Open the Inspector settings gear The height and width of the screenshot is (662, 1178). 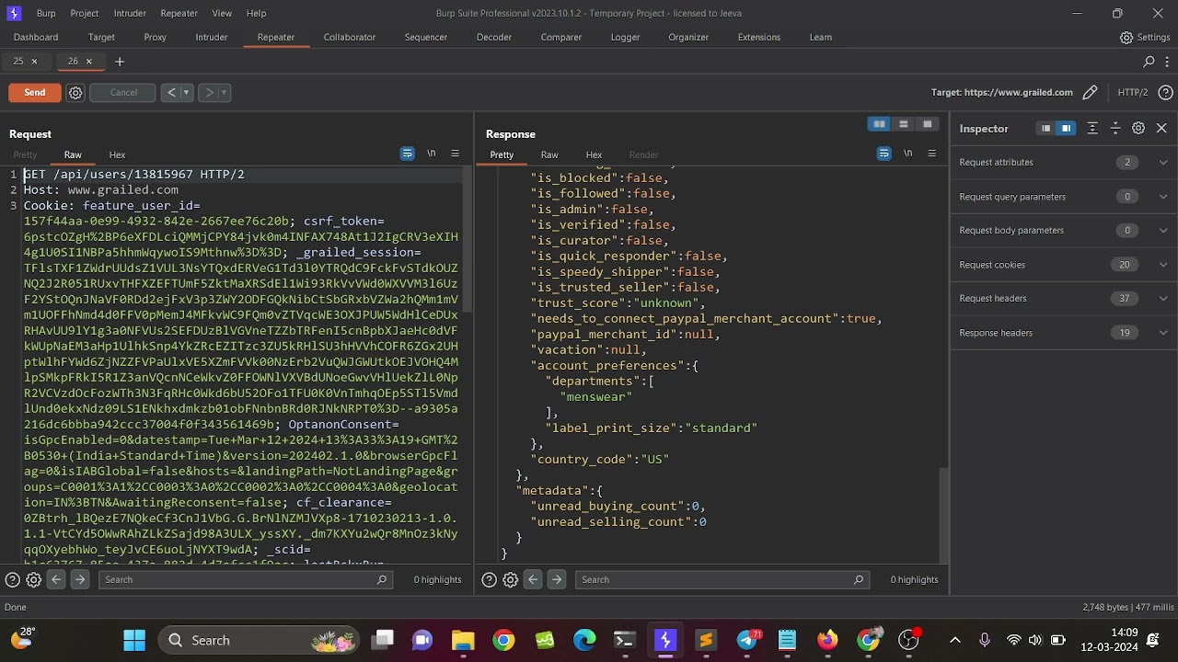[1138, 129]
